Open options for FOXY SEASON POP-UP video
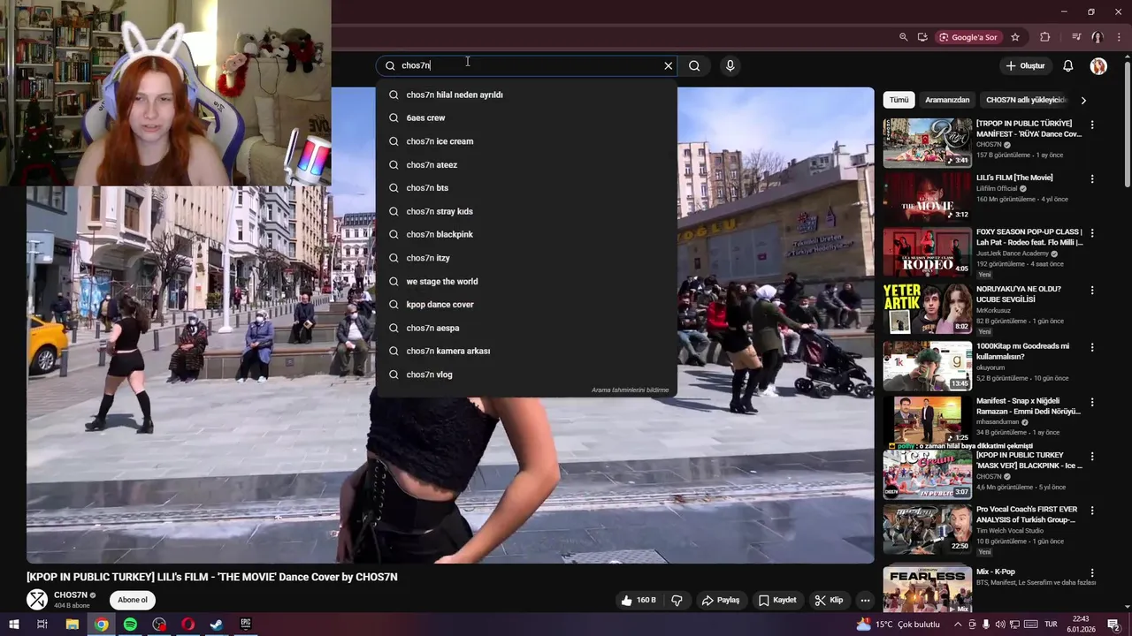Image resolution: width=1132 pixels, height=636 pixels. pyautogui.click(x=1092, y=234)
